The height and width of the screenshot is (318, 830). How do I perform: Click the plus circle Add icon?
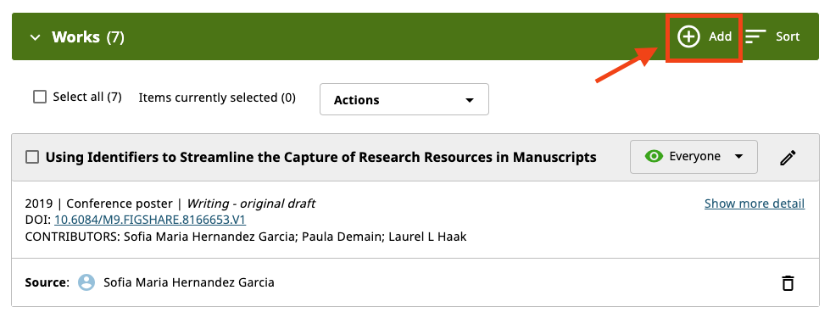coord(688,36)
